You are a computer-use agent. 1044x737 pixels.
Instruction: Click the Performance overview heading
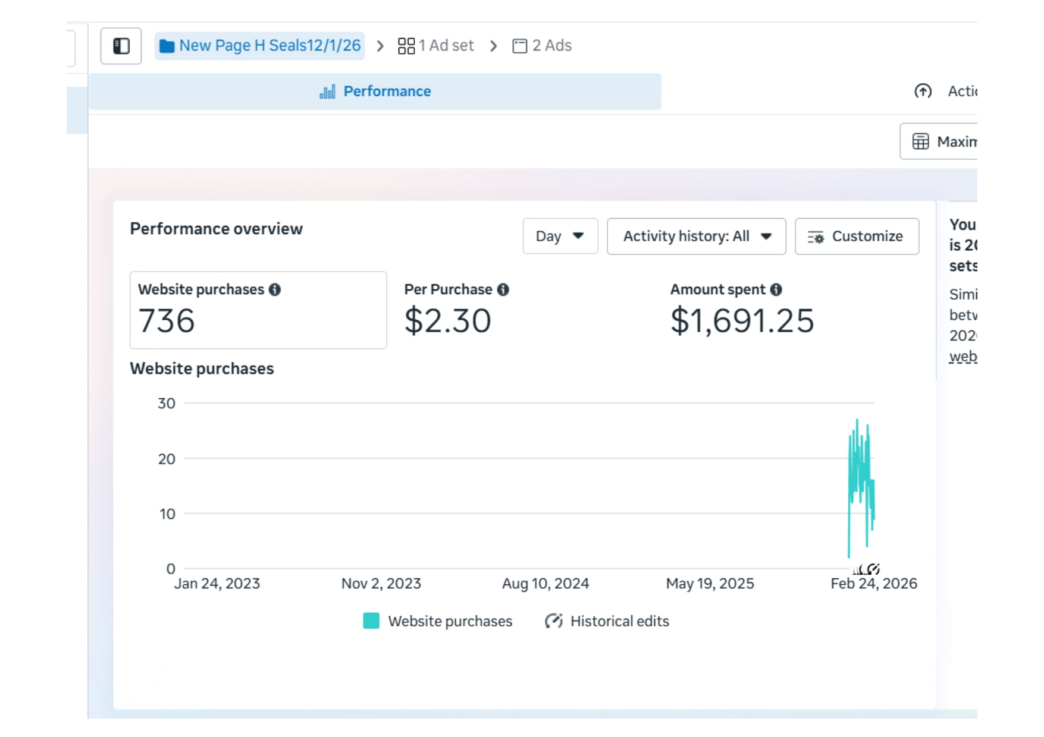(217, 229)
